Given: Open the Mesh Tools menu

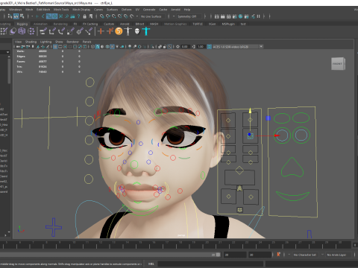Looking at the screenshot, I should pos(61,10).
